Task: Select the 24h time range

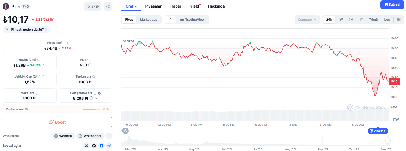Action: [329, 20]
